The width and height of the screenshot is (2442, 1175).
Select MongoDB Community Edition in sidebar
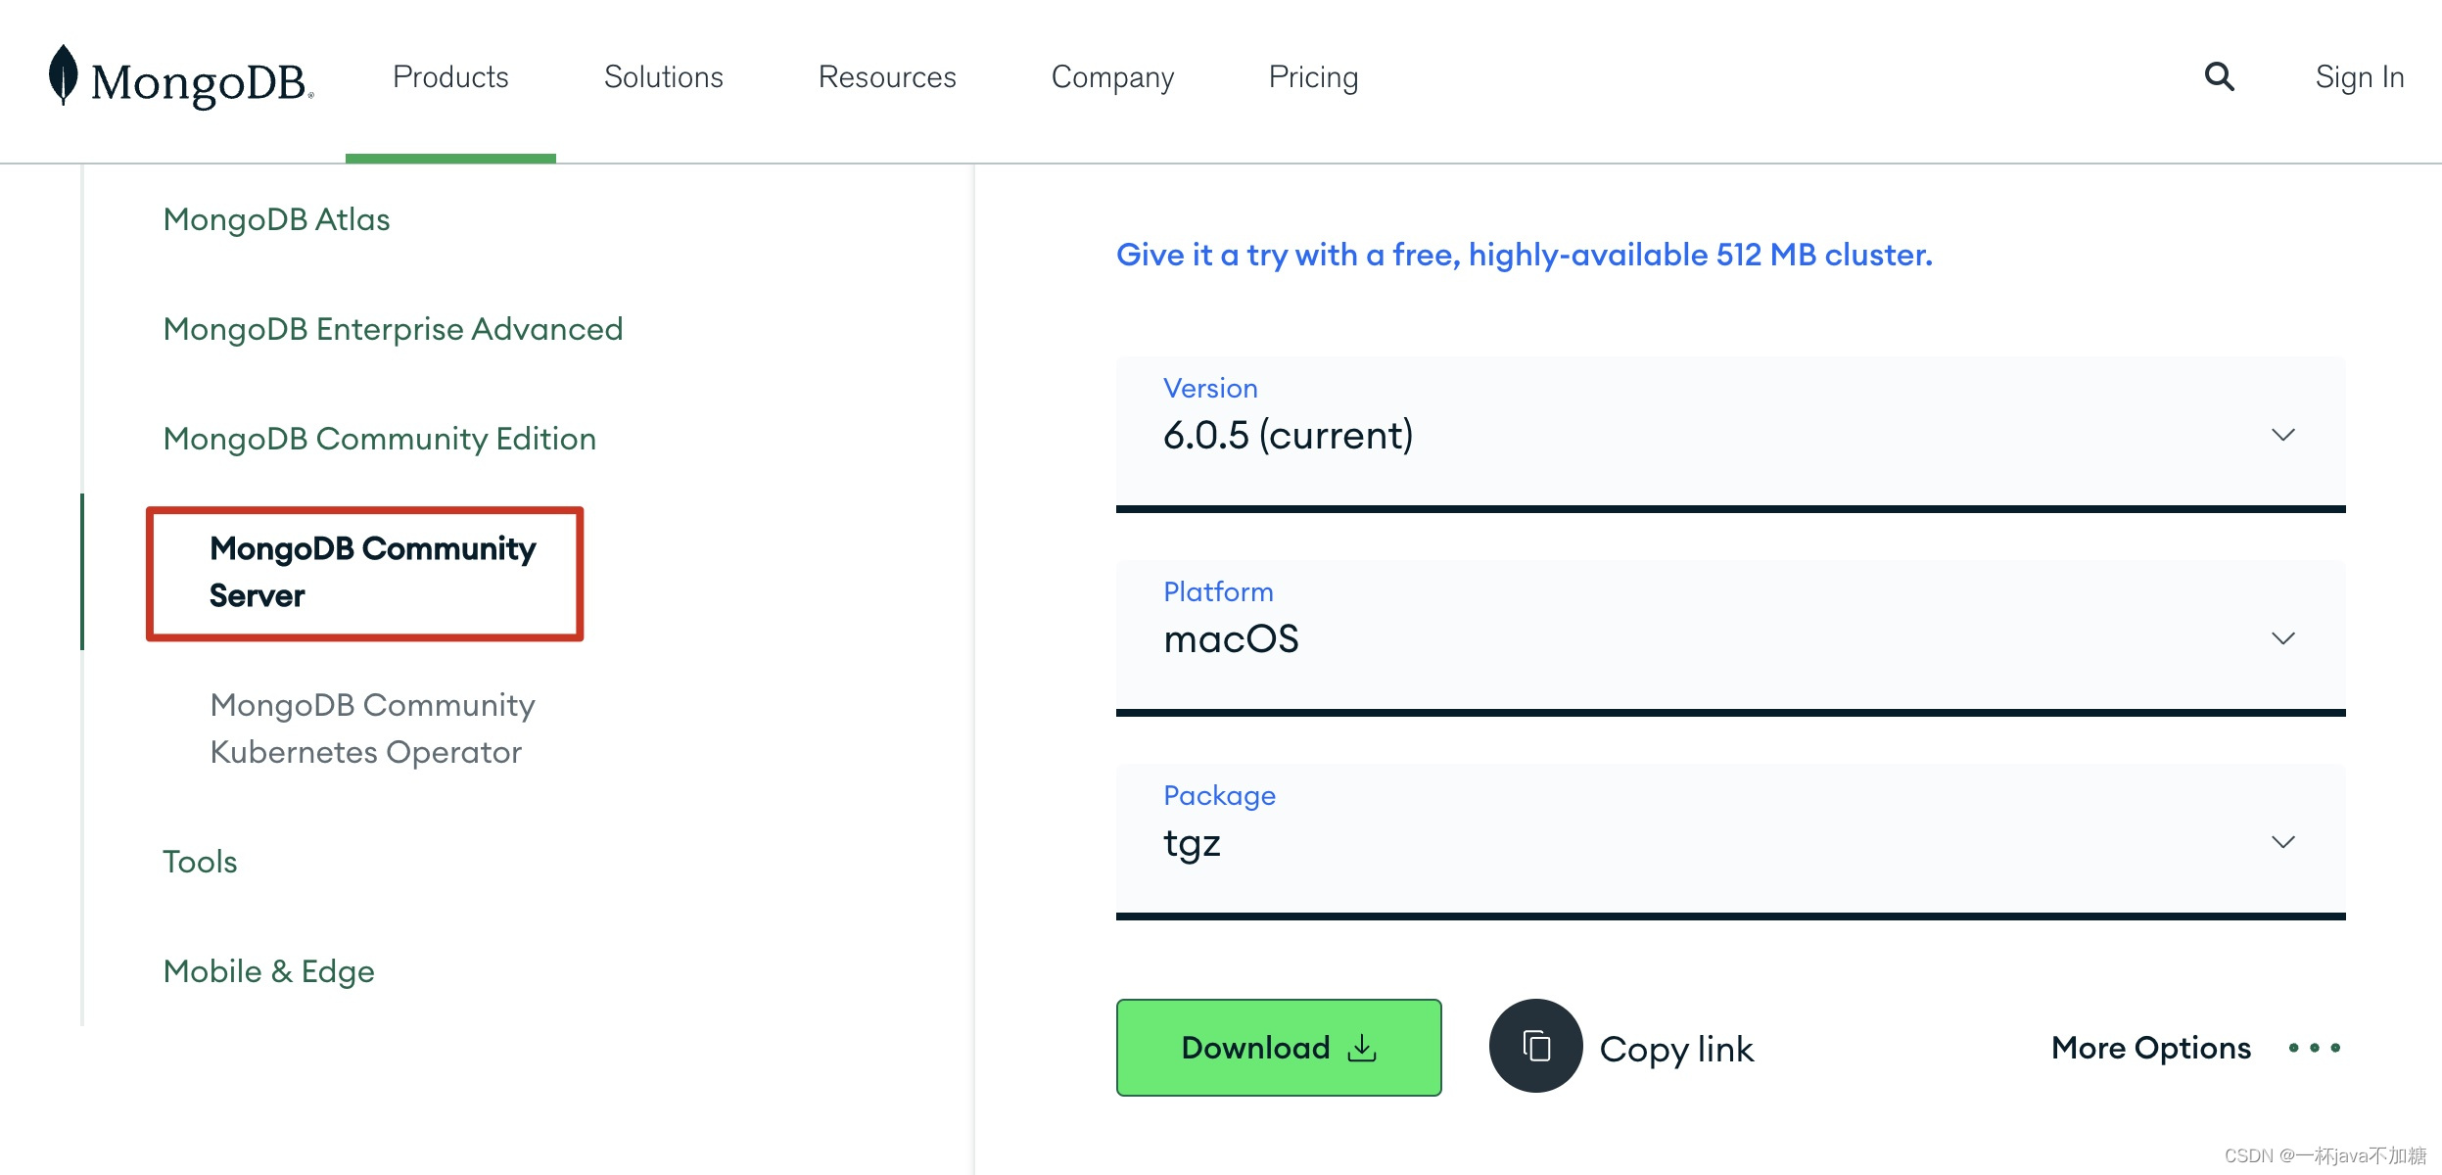[380, 439]
